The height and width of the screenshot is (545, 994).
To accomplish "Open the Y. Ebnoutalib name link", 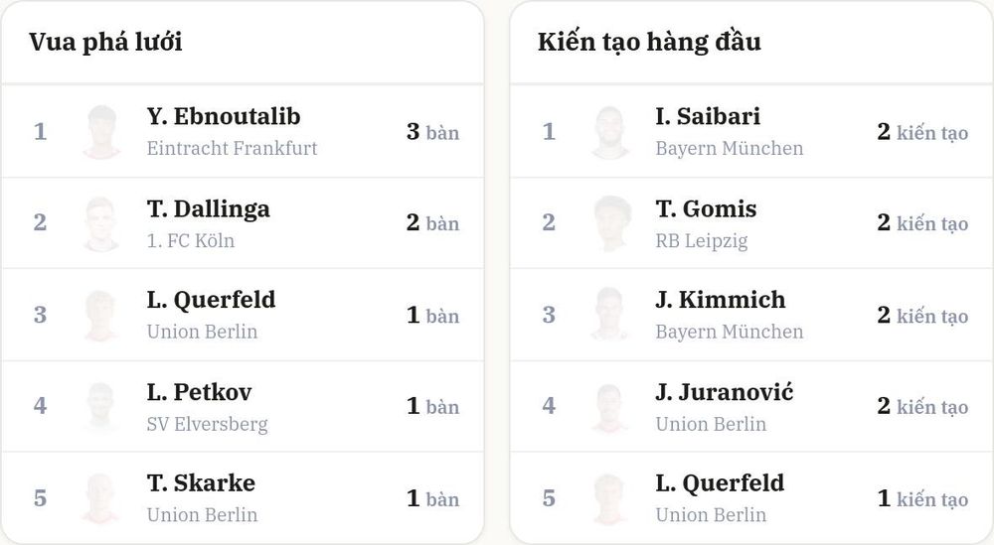I will click(223, 116).
